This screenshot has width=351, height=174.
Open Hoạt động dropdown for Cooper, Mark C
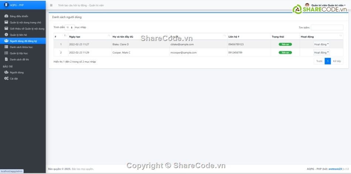(321, 53)
